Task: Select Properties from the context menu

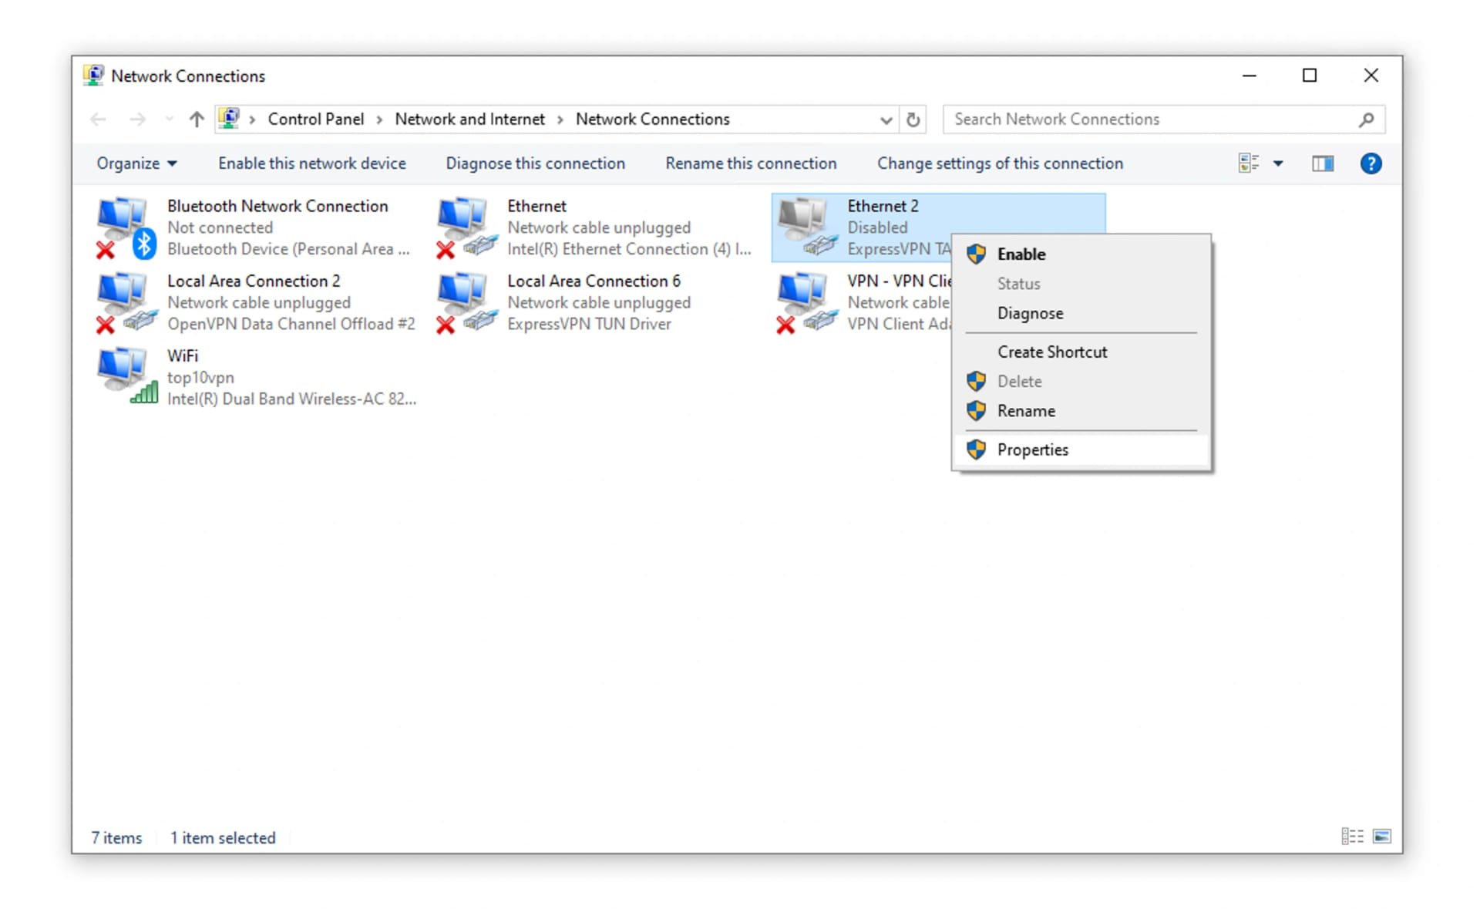Action: 1033,450
